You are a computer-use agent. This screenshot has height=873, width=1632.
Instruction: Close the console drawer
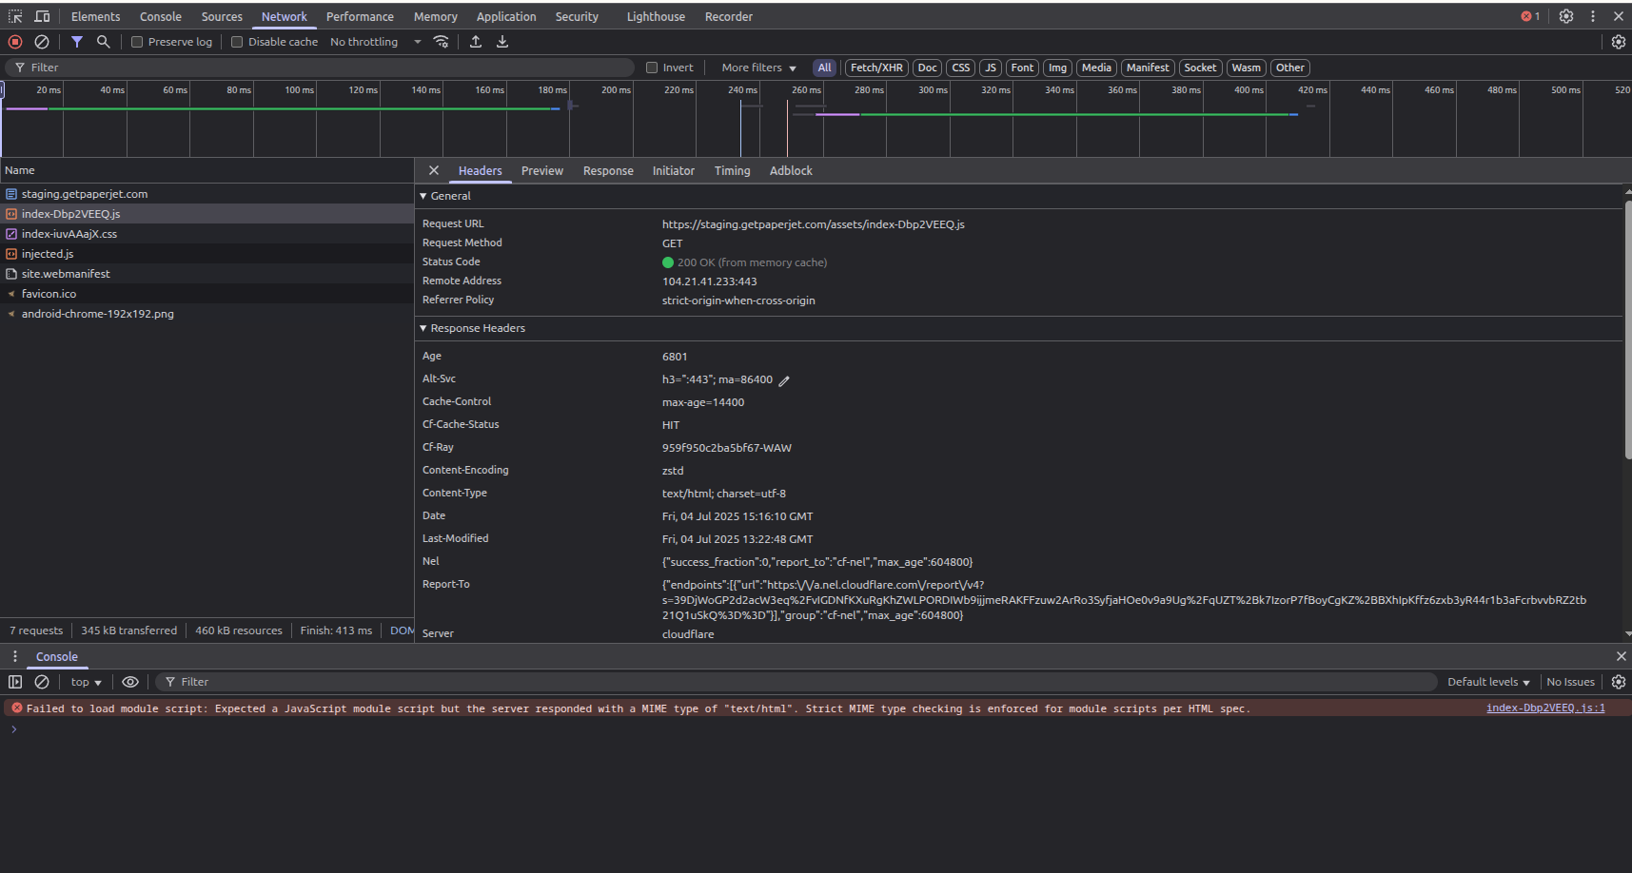(1622, 656)
